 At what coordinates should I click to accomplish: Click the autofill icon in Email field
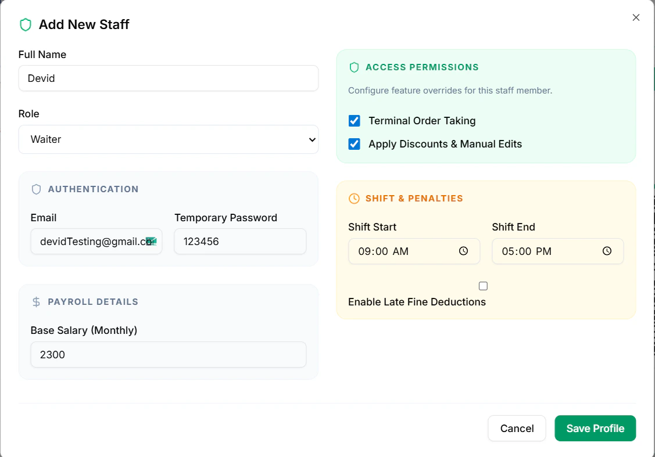click(151, 242)
